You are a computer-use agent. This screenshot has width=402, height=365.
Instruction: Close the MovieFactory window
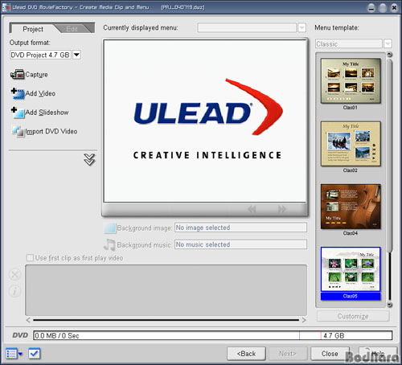pyautogui.click(x=394, y=7)
